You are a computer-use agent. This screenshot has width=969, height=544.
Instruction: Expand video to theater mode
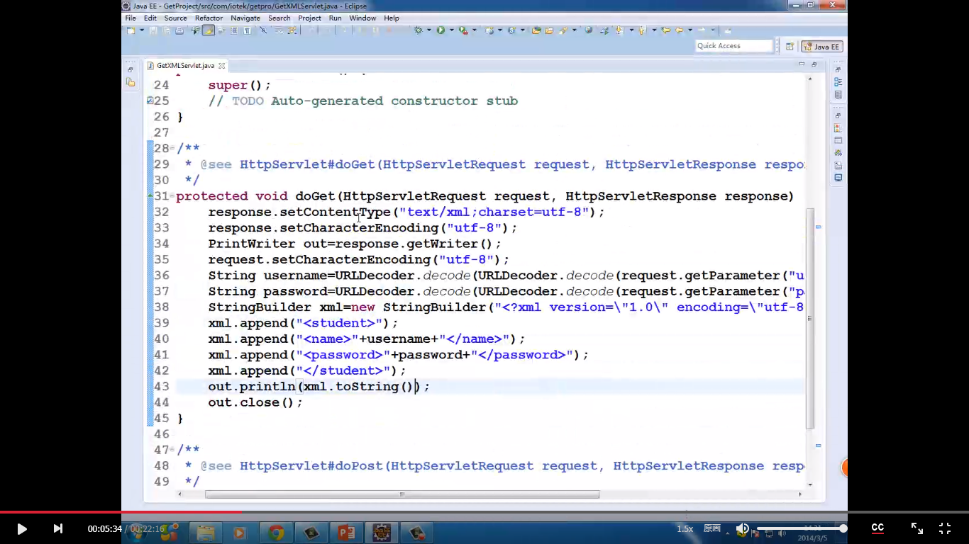917,528
